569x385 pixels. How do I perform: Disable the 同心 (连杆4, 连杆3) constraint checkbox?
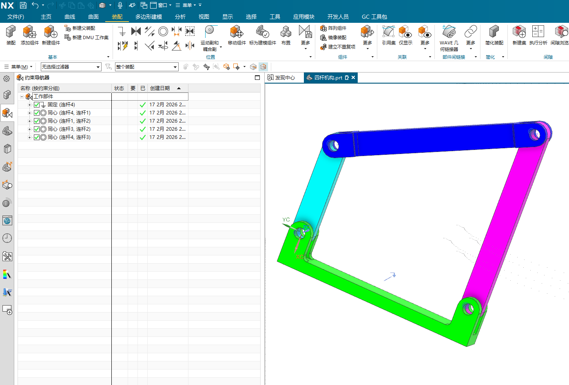pos(37,137)
